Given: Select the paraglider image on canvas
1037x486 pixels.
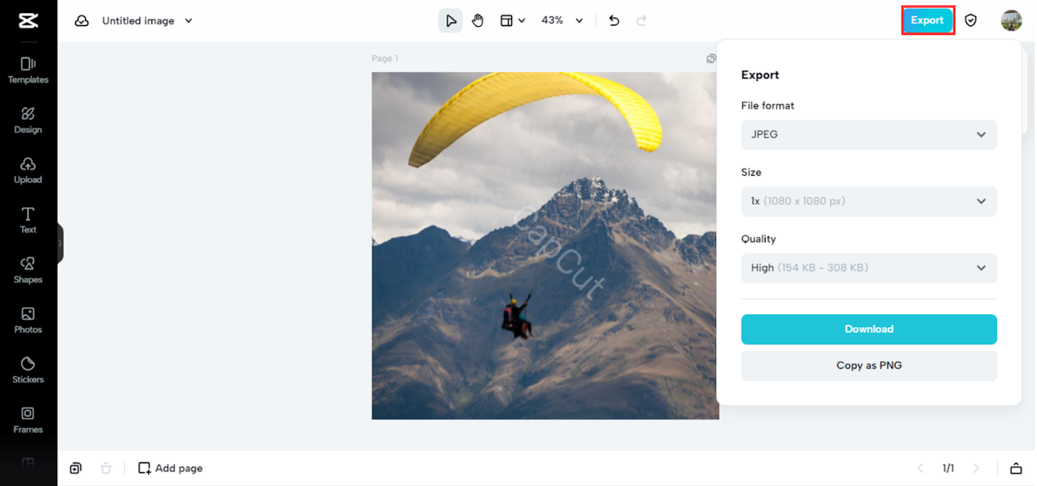Looking at the screenshot, I should click(x=544, y=245).
